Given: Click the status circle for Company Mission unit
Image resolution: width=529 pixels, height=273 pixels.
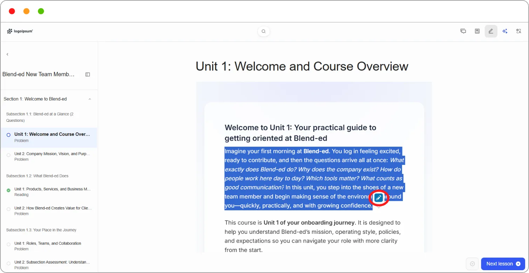Looking at the screenshot, I should (8, 155).
